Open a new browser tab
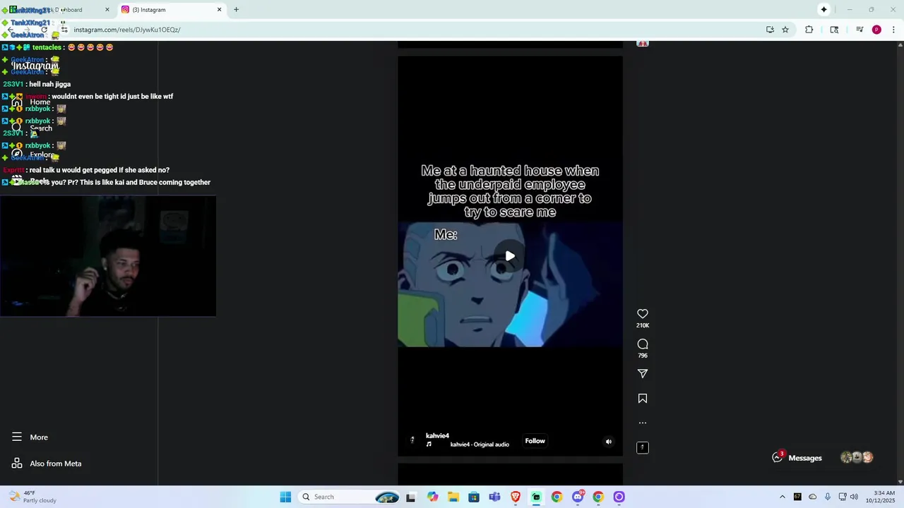This screenshot has height=508, width=904. [x=236, y=10]
